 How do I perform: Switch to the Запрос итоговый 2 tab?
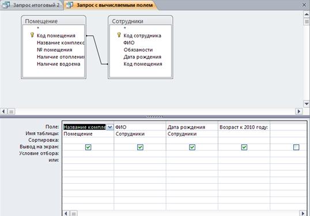[32, 5]
